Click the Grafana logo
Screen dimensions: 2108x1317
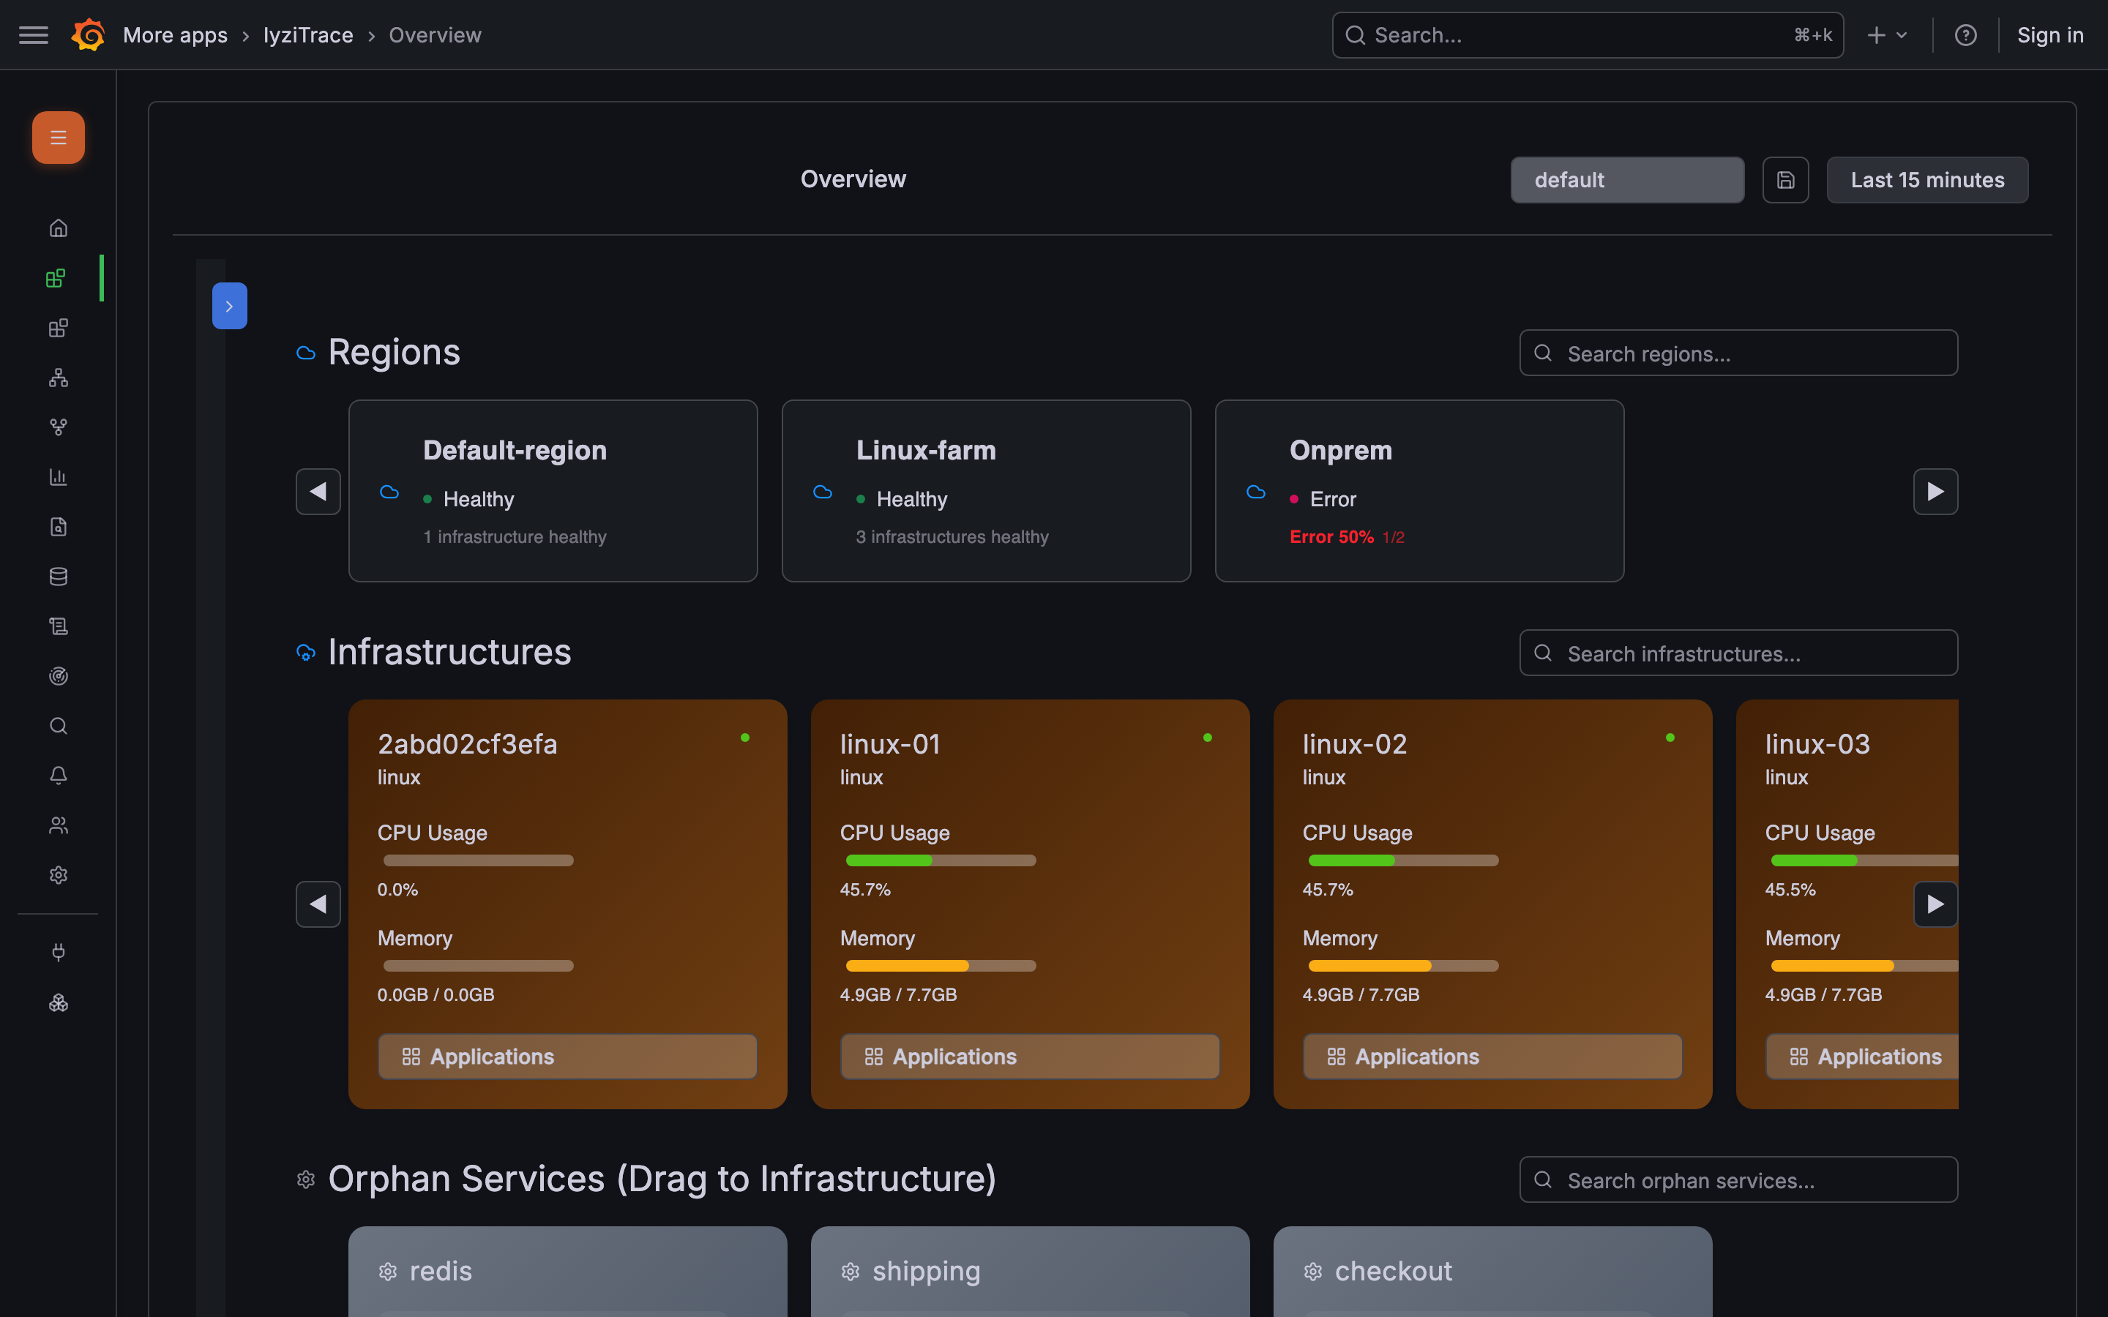pyautogui.click(x=88, y=35)
